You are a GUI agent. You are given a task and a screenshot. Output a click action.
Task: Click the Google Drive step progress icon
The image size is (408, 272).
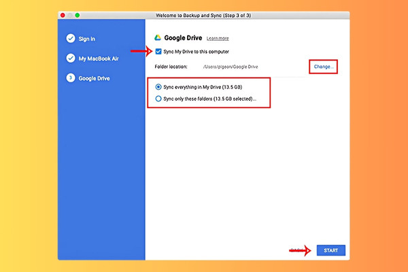(x=71, y=78)
